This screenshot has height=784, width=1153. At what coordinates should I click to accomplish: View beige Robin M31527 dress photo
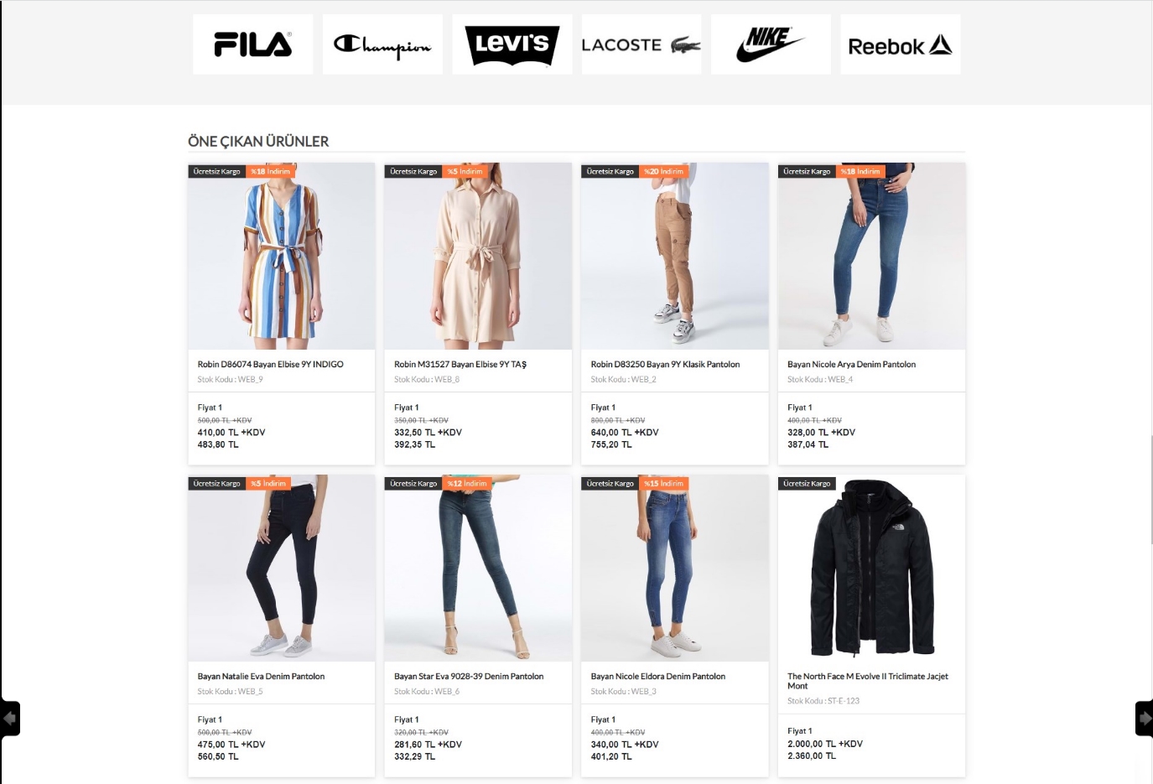coord(478,256)
